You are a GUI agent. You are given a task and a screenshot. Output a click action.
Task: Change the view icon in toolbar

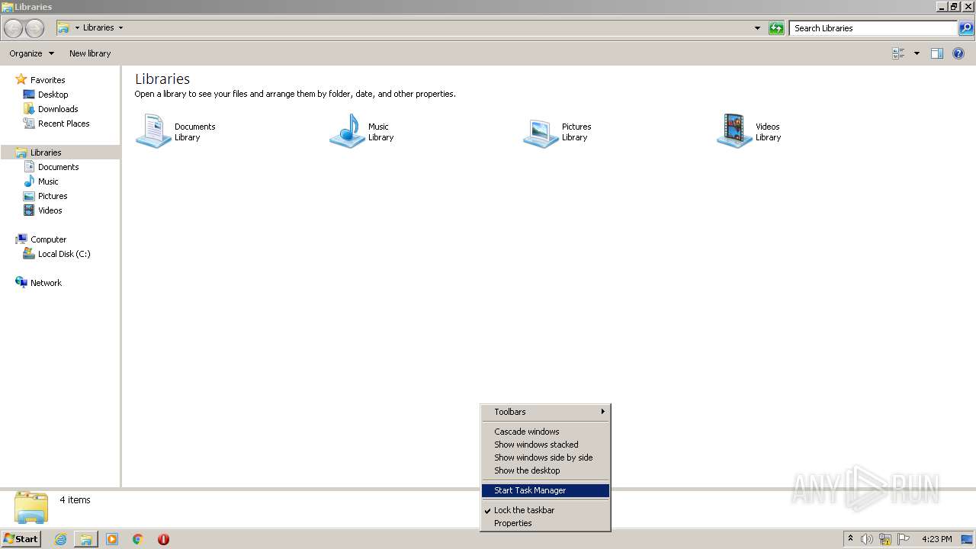(898, 53)
